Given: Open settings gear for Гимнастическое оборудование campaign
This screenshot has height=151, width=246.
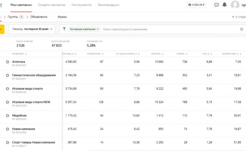Looking at the screenshot, I should pyautogui.click(x=7, y=75).
